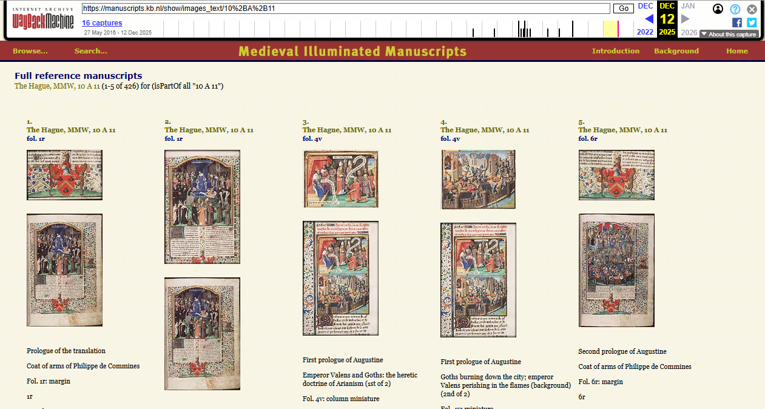Open item 3 Valens and Goths detail thumbnail
The height and width of the screenshot is (409, 765).
tap(340, 179)
